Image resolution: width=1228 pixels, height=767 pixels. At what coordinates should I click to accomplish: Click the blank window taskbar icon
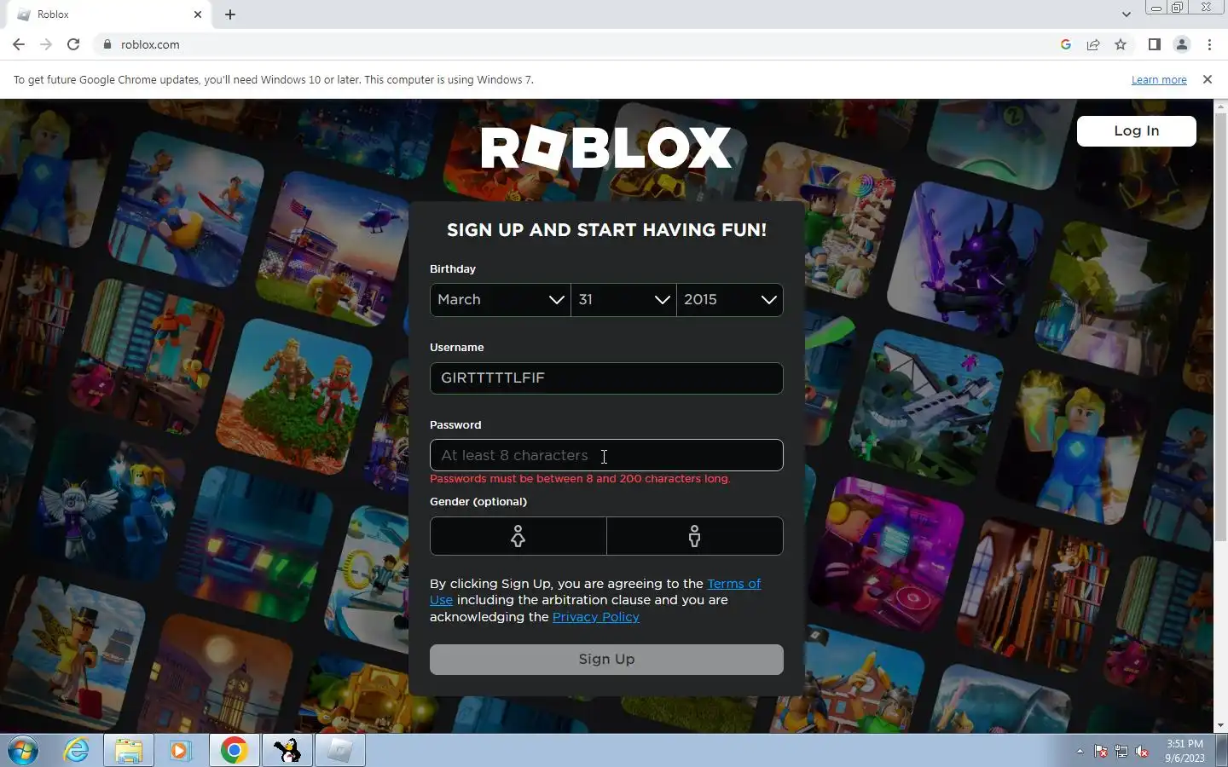340,750
